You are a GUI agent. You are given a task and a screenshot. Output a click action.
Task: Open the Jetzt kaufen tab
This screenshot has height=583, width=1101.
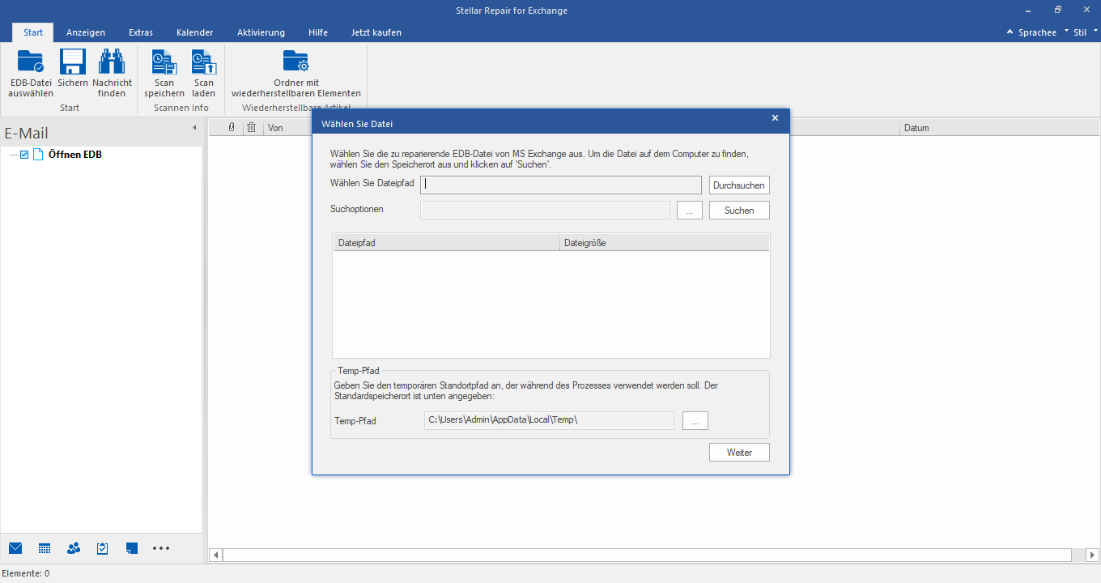(x=376, y=32)
